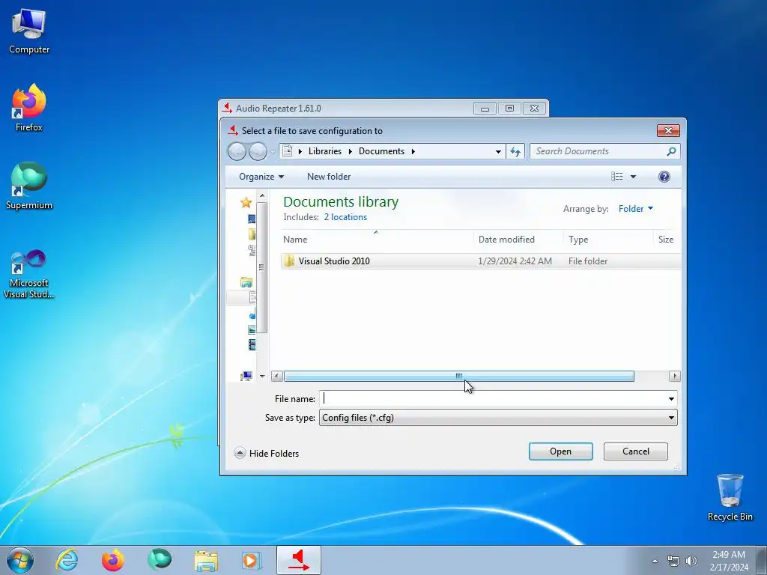Click the Forward navigation arrow button

click(x=258, y=151)
